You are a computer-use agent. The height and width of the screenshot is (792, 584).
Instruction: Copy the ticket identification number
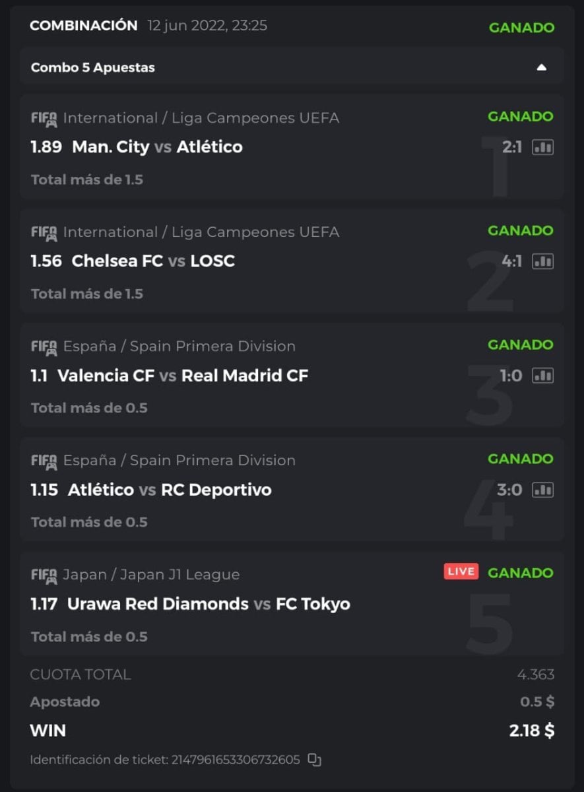315,760
